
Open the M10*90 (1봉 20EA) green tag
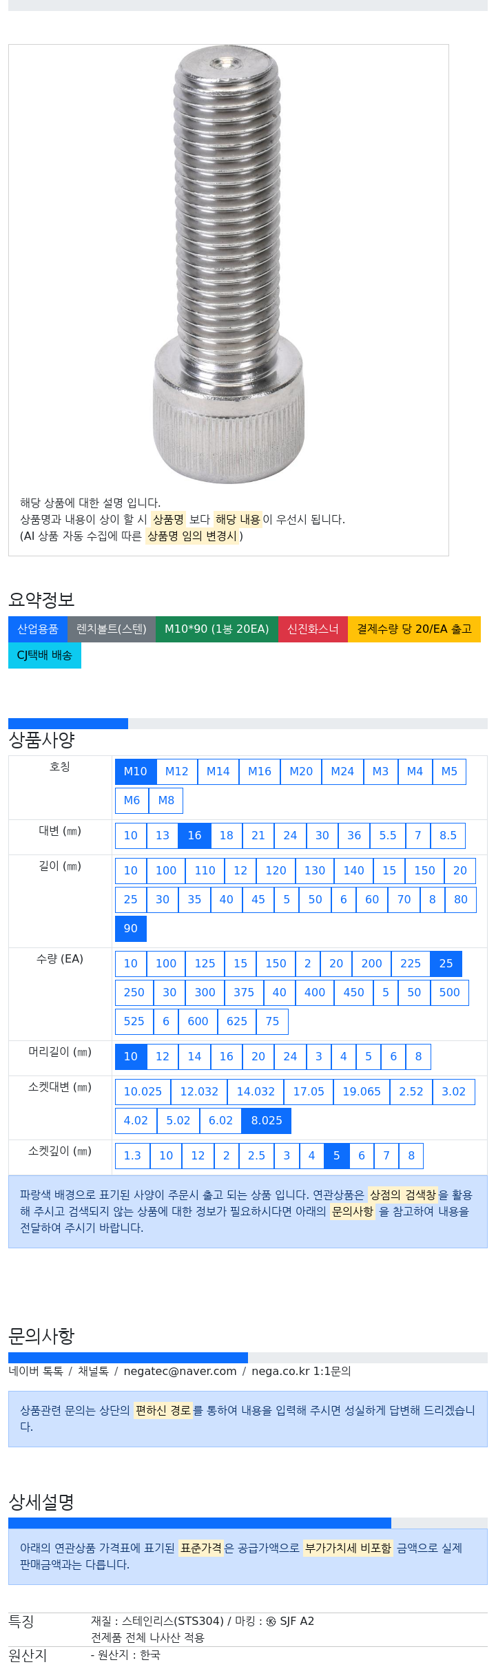pos(217,629)
